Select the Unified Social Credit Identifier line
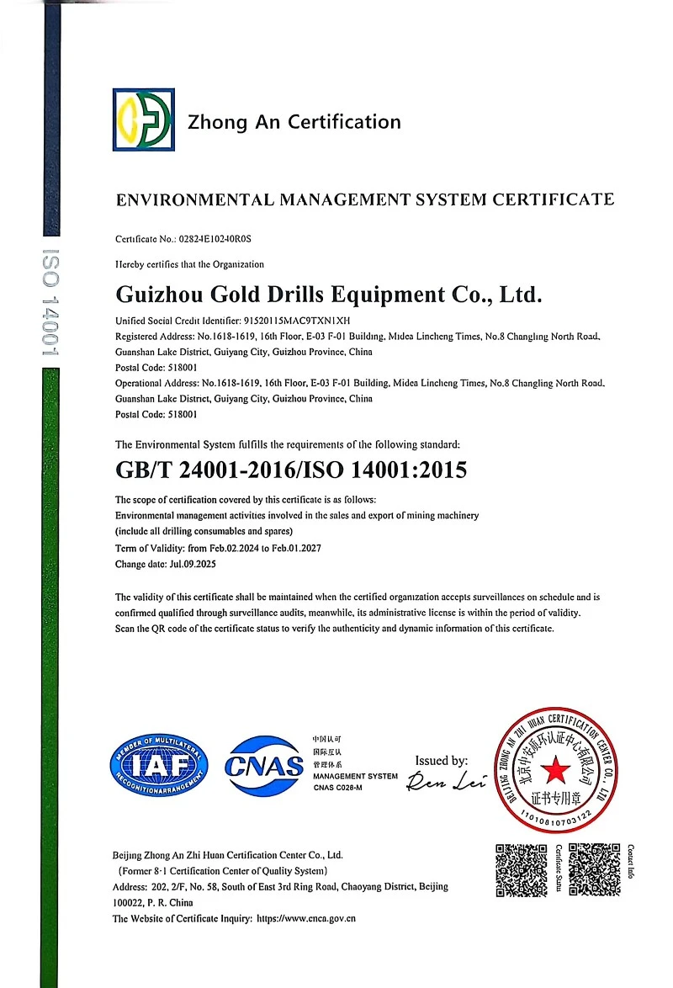This screenshot has width=673, height=988. tap(232, 321)
